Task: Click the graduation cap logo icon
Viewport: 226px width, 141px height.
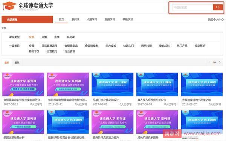Action: point(9,6)
